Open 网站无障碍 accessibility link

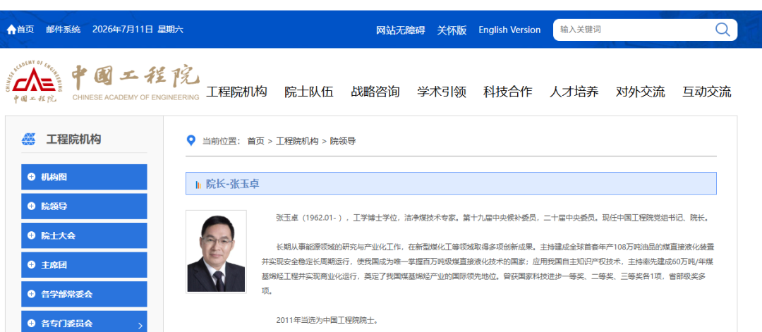tap(401, 30)
